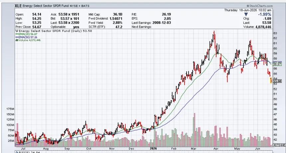Click the 25M volume axis label

(11, 141)
